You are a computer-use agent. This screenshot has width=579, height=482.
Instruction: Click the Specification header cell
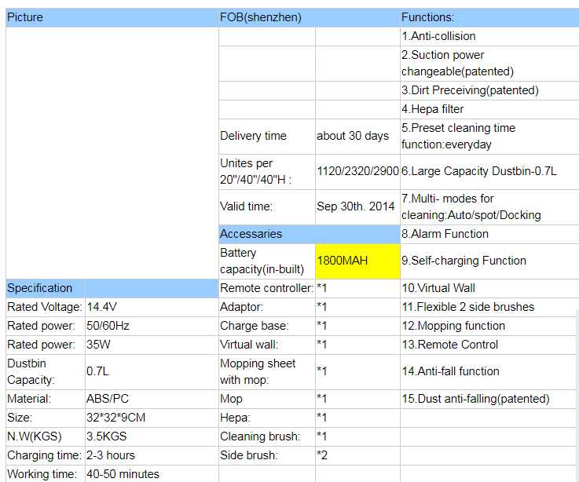[45, 288]
